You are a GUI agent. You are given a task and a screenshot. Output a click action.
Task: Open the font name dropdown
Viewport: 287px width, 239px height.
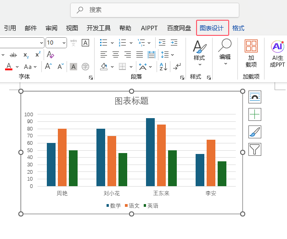click(x=41, y=43)
